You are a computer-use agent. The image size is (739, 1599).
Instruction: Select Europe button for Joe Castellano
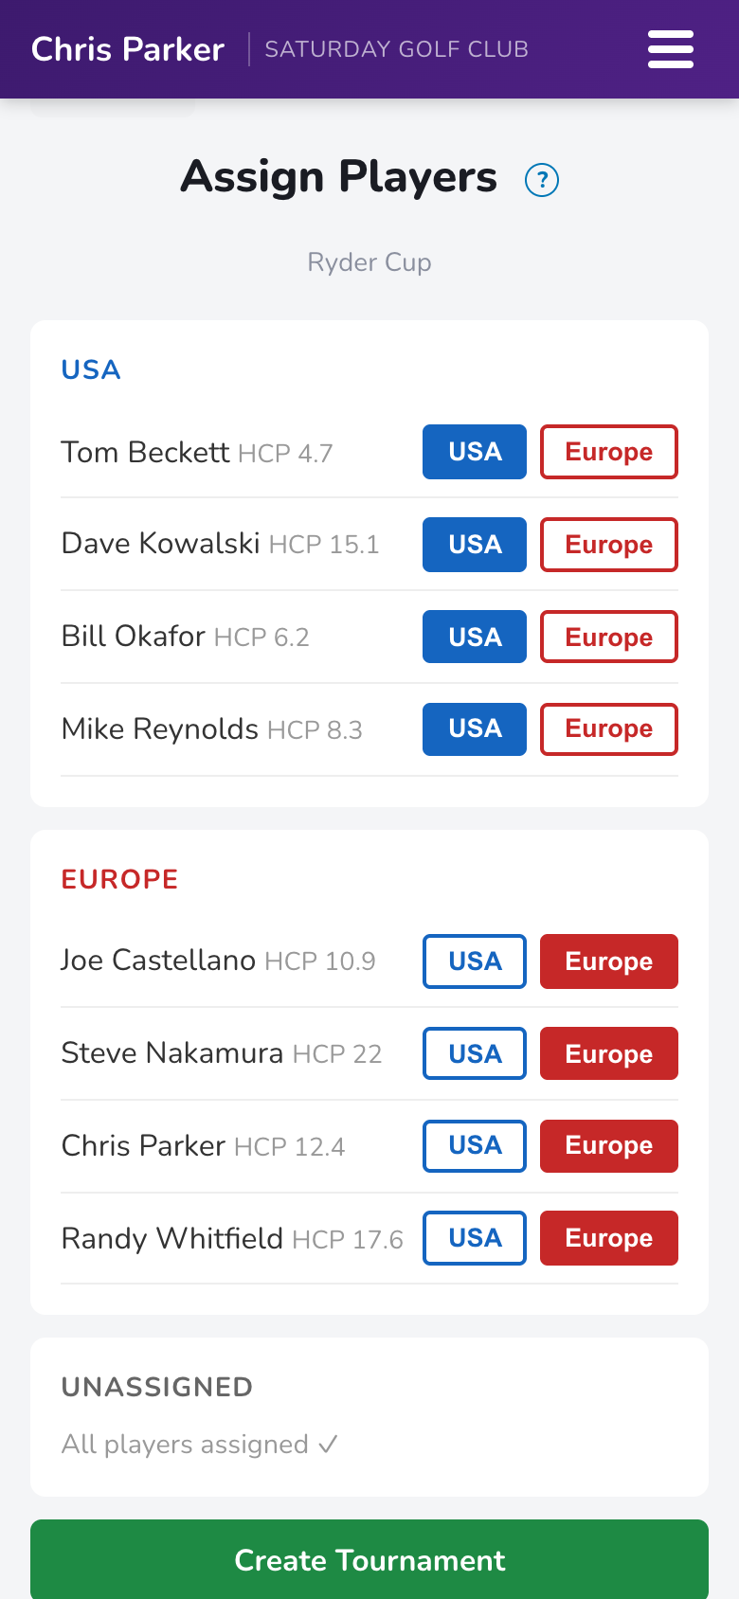609,961
